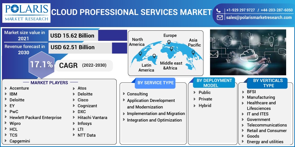Select IBM in market players
The image size is (295, 147).
click(x=13, y=94)
